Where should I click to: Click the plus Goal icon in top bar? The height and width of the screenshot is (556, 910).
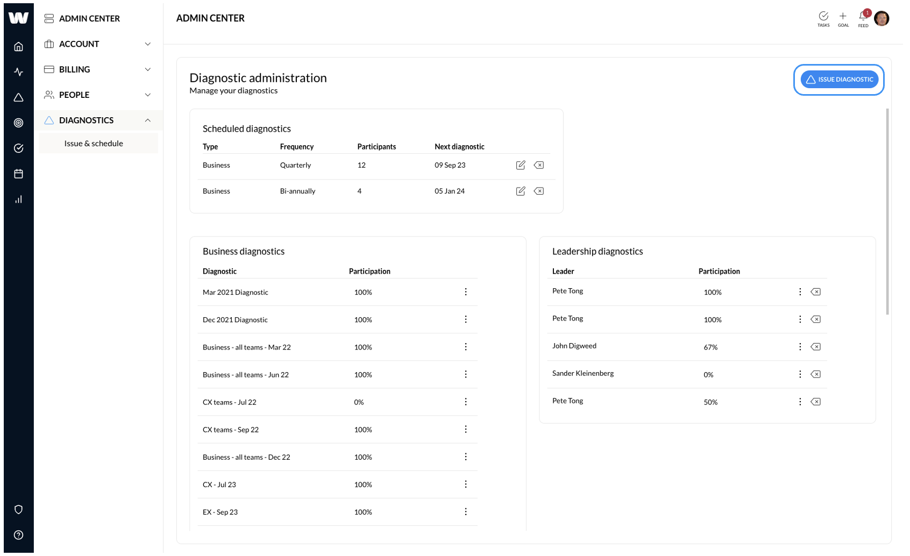click(843, 19)
